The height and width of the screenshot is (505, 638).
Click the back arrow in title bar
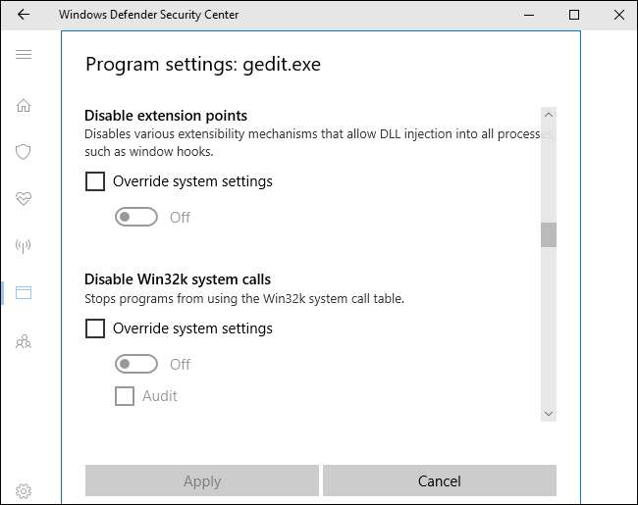pyautogui.click(x=24, y=15)
